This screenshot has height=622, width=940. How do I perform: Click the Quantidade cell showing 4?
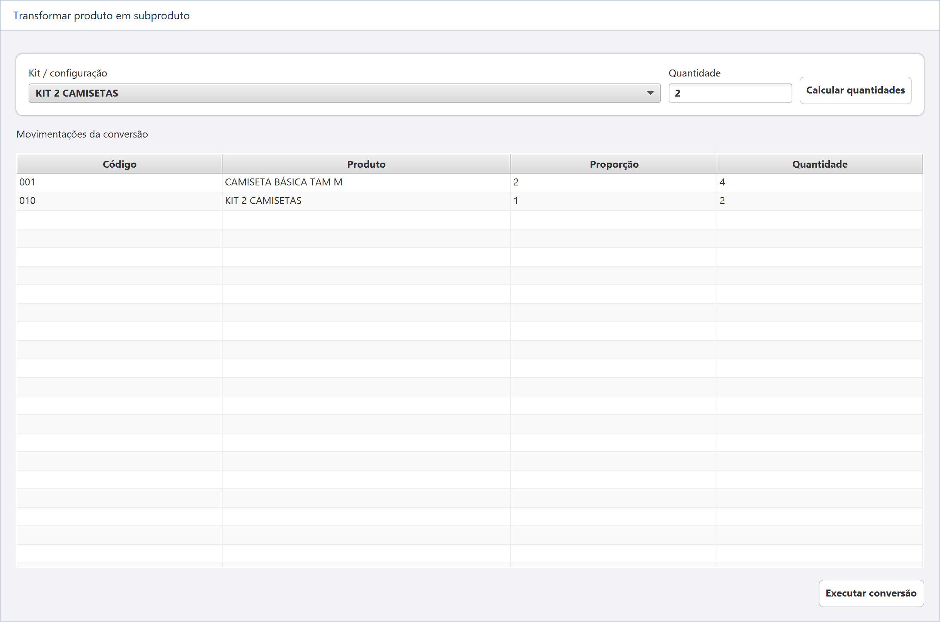click(819, 182)
